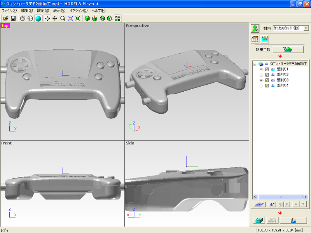
Task: Uncheck the 荒削り4 process checkbox
Action: pyautogui.click(x=267, y=85)
